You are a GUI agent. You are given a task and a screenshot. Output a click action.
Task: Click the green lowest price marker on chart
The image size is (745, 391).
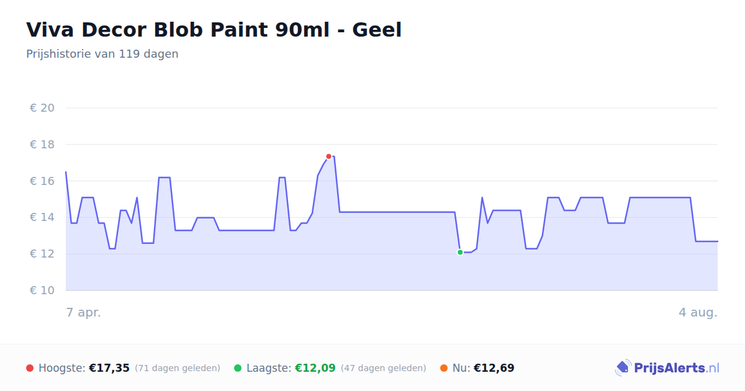click(x=460, y=252)
